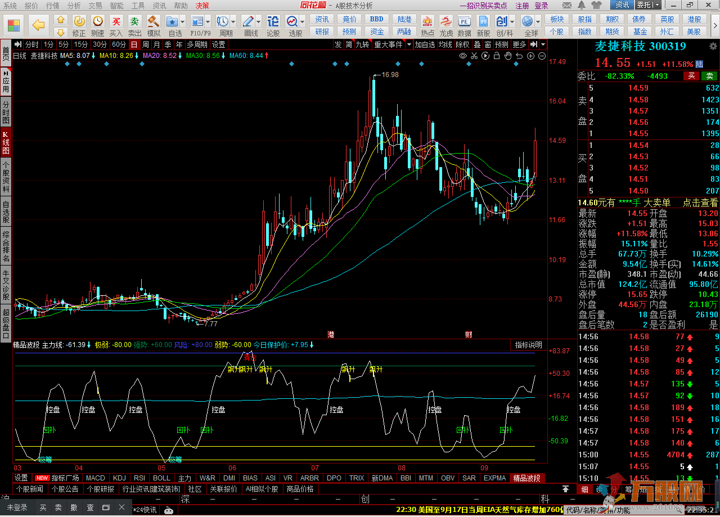The height and width of the screenshot is (517, 720).
Task: Open the 创/科 board icon
Action: pyautogui.click(x=501, y=21)
